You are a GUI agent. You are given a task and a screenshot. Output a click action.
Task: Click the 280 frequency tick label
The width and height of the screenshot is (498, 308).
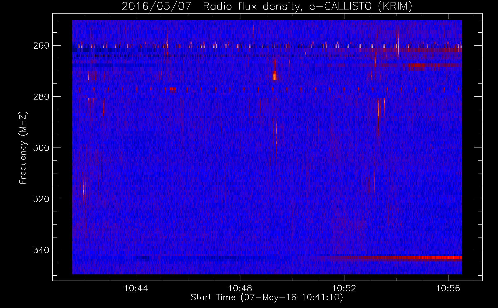coord(41,97)
